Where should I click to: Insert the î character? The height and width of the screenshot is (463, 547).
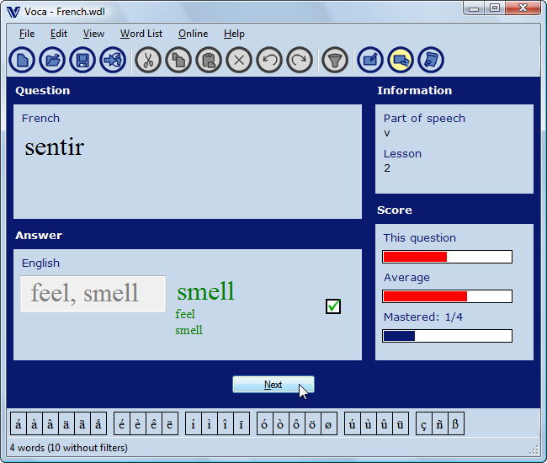click(225, 423)
